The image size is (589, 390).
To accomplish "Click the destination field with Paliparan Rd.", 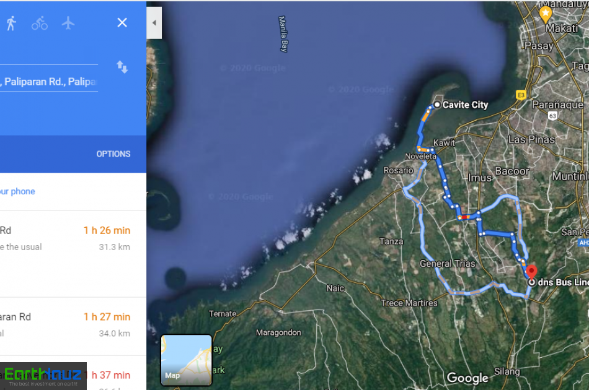I will tap(49, 82).
